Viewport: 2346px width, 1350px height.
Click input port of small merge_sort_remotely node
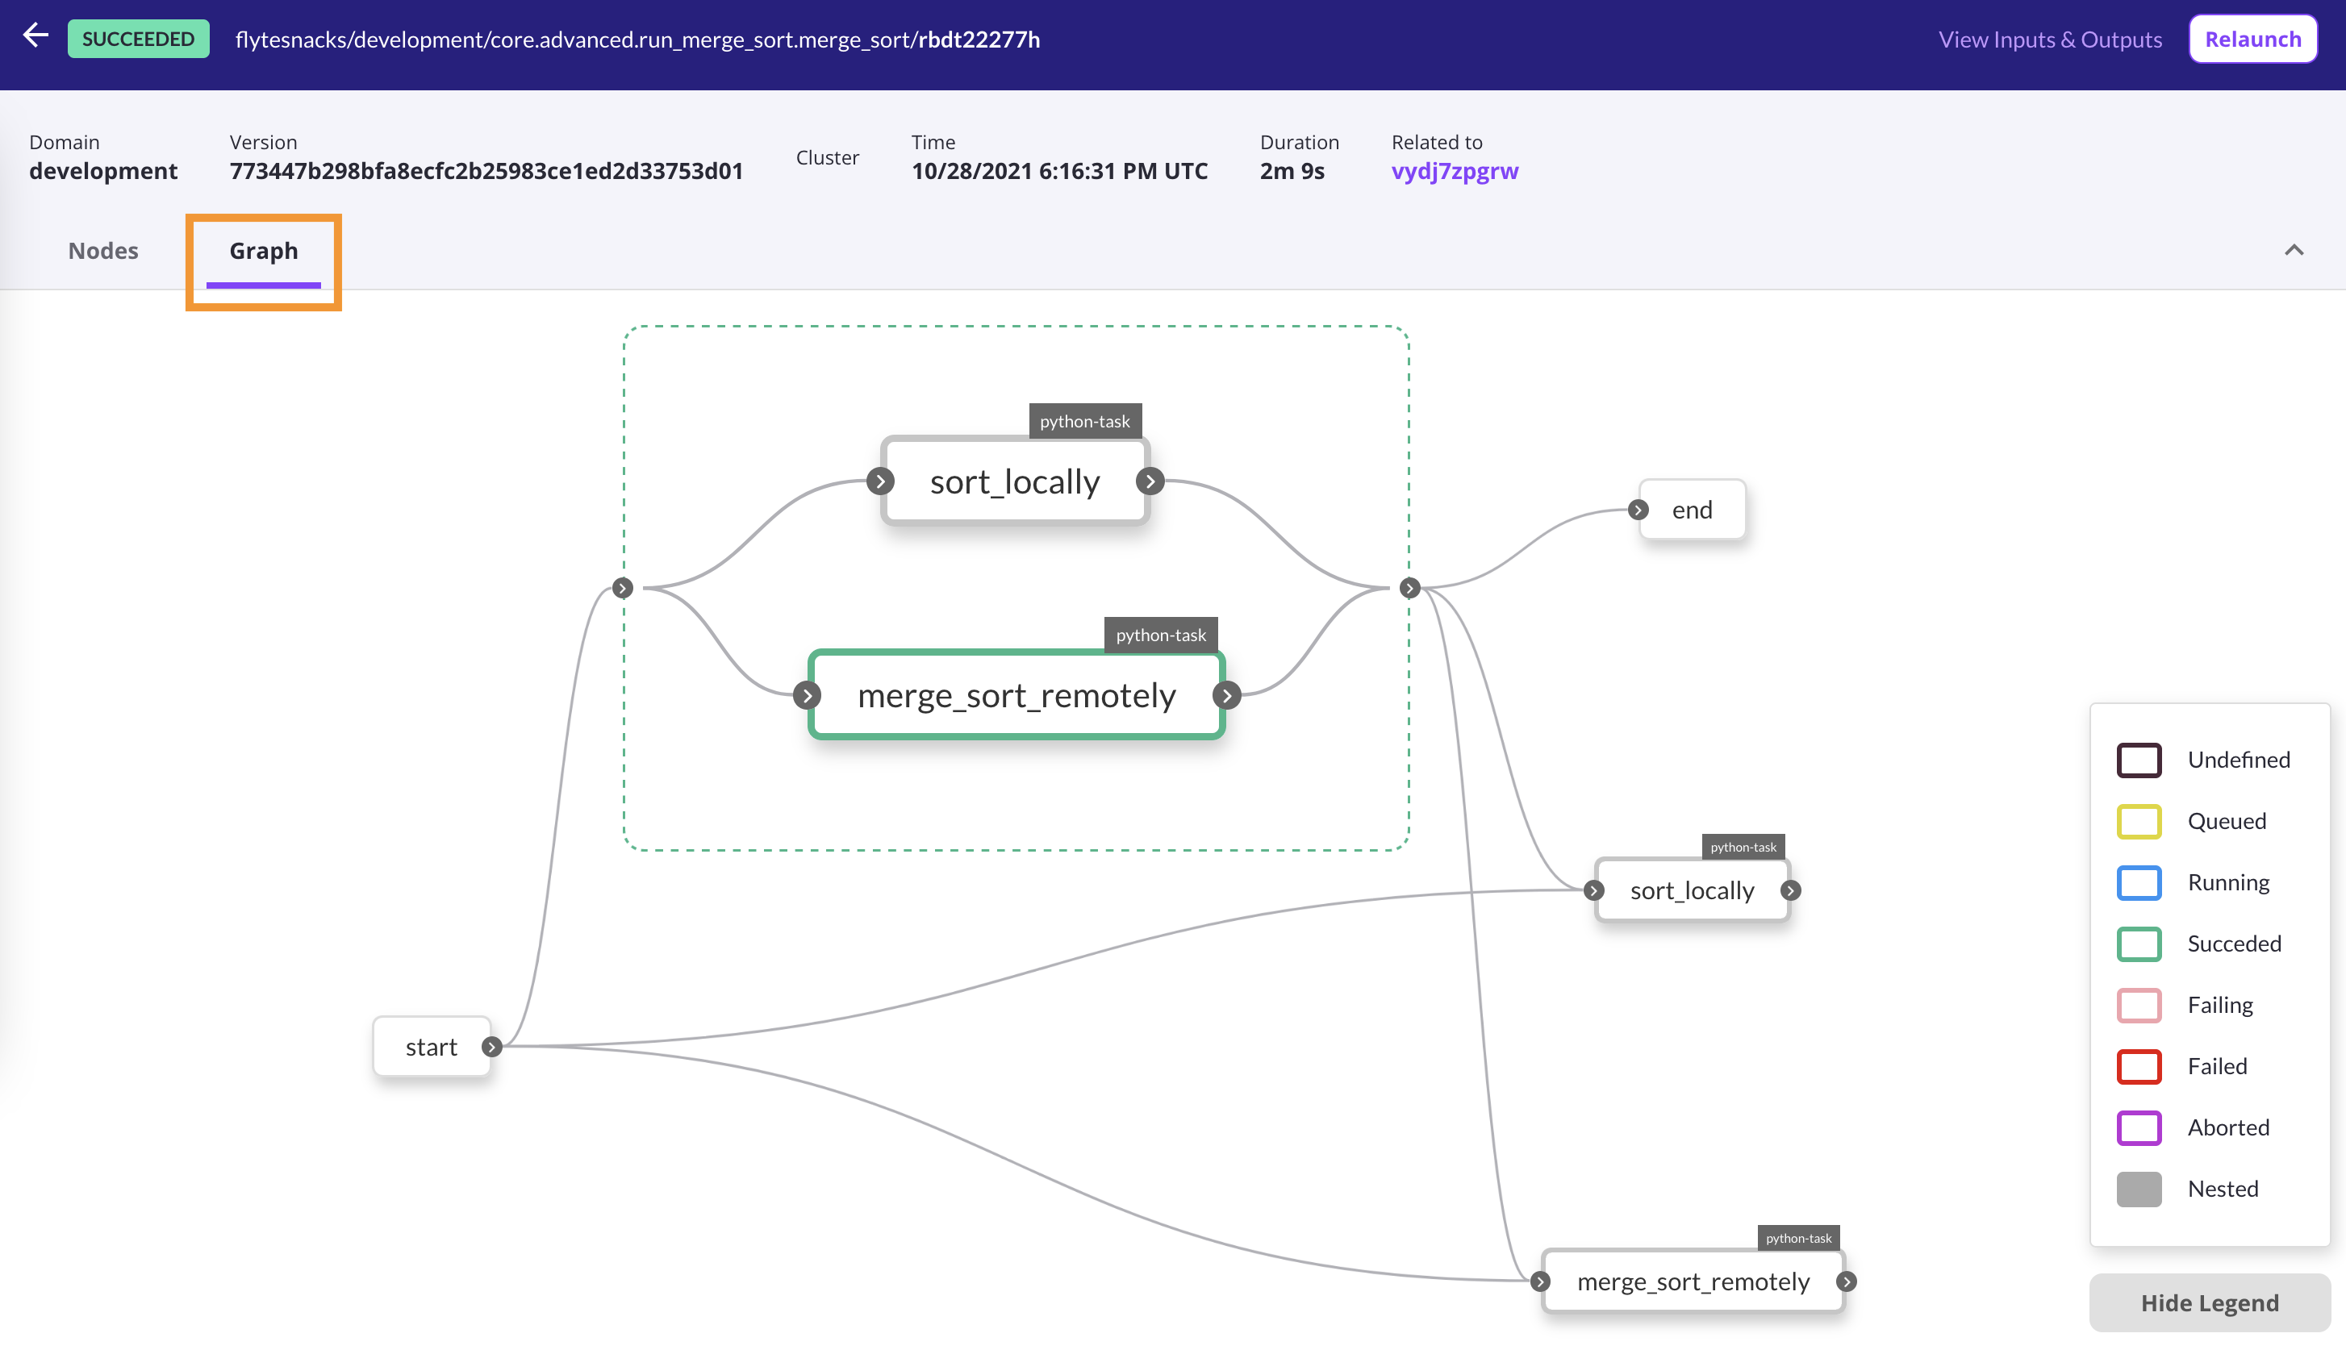1540,1281
